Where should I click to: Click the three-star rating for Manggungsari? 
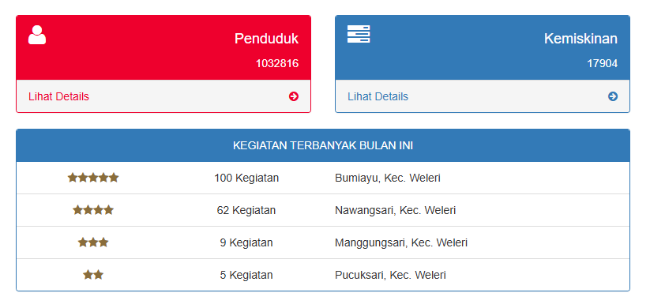(93, 242)
